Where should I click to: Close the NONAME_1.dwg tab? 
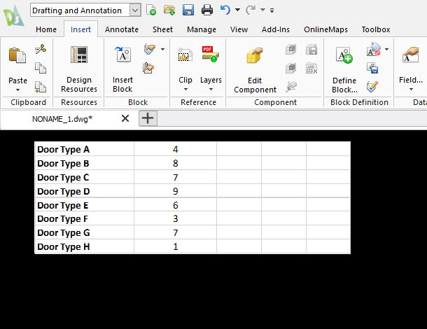[x=125, y=118]
